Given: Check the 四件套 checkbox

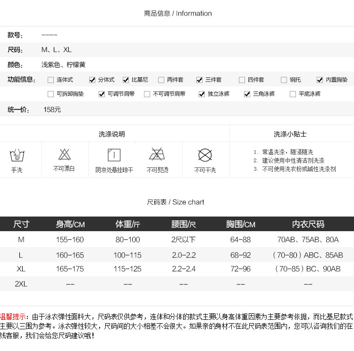Looking at the screenshot, I should click(242, 80).
